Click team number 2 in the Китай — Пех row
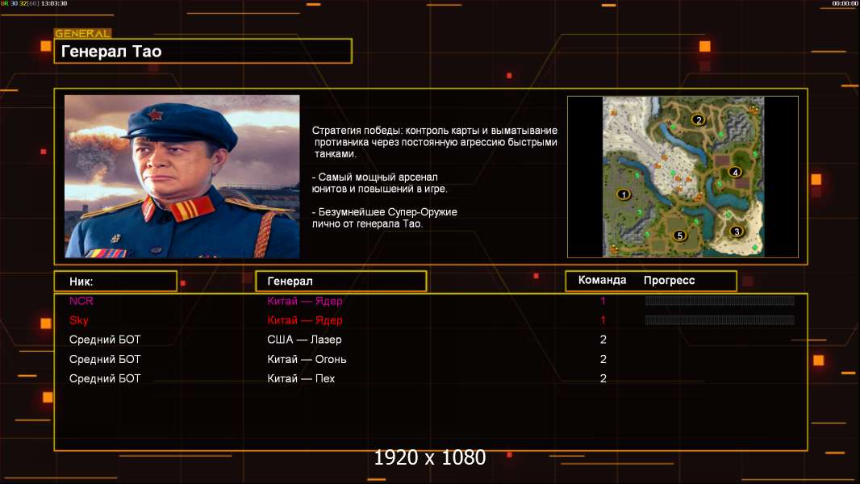 pyautogui.click(x=603, y=379)
